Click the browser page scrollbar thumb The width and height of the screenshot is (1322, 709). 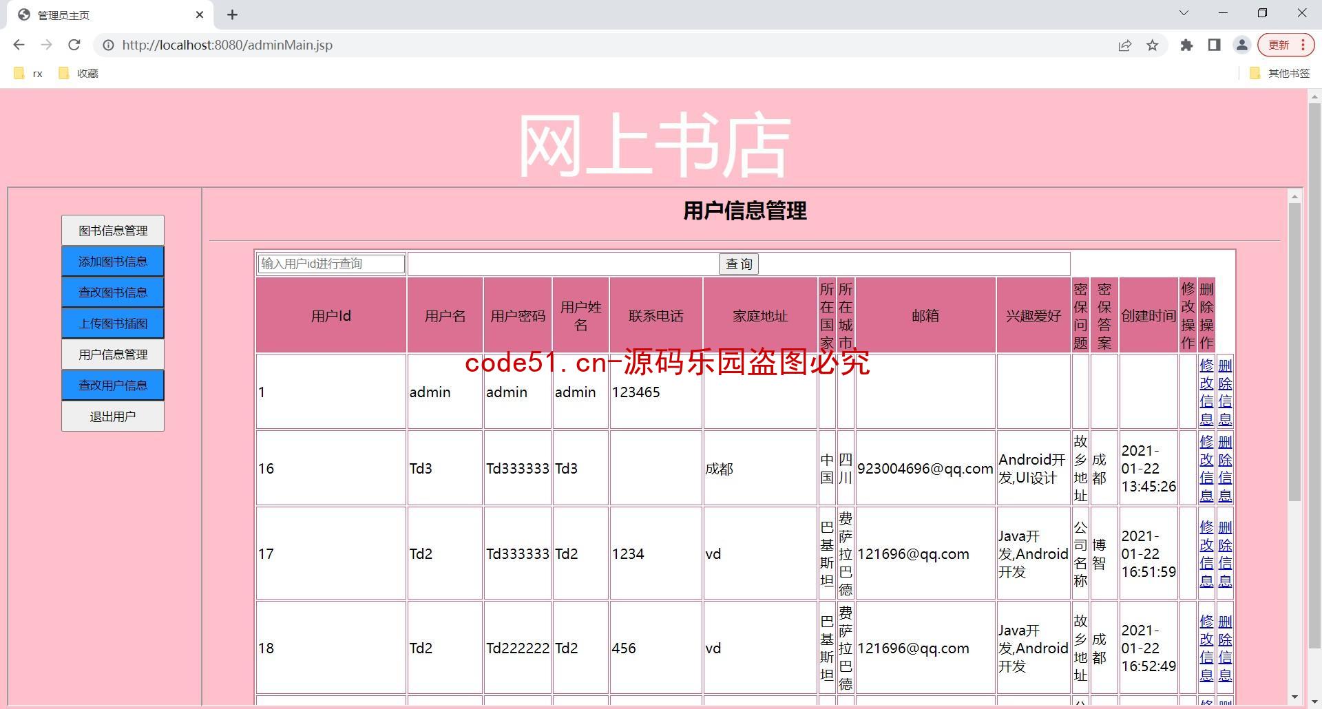click(x=1314, y=376)
